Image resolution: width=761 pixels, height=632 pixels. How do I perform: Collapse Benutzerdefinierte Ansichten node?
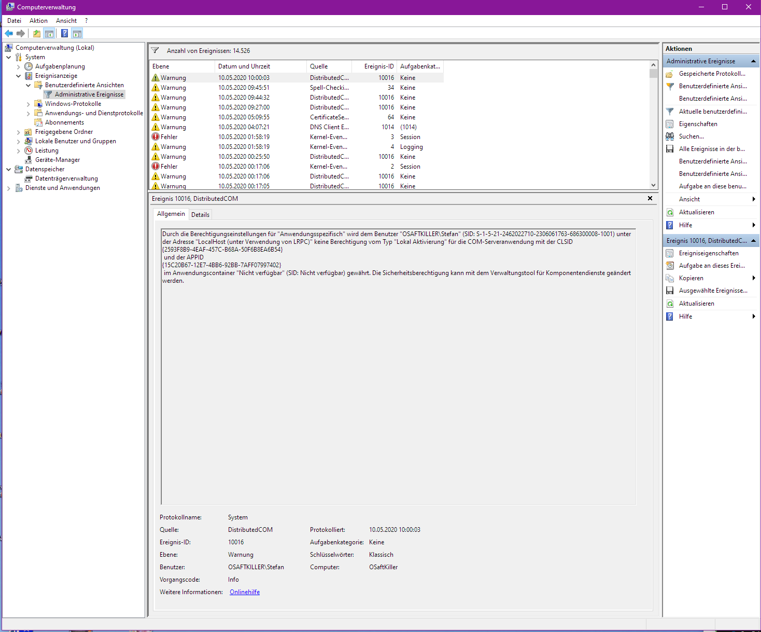pos(29,85)
